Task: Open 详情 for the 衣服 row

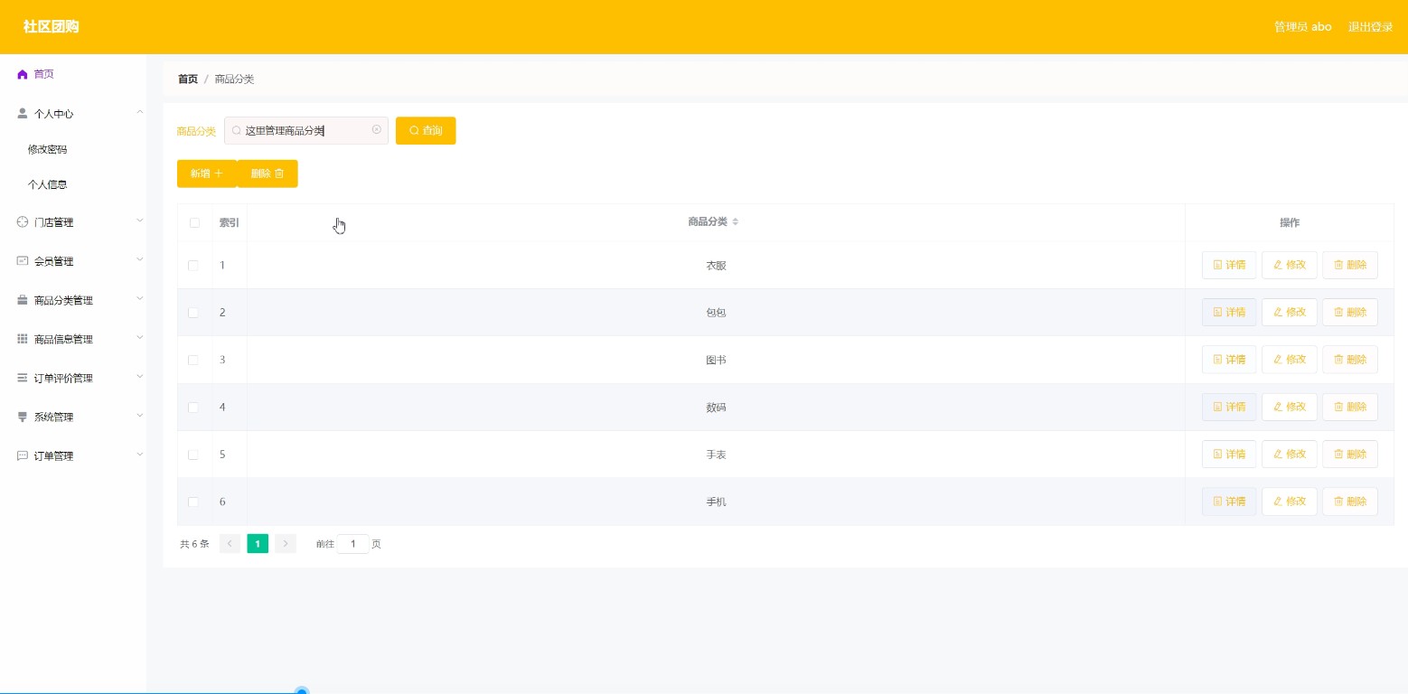Action: click(1229, 265)
